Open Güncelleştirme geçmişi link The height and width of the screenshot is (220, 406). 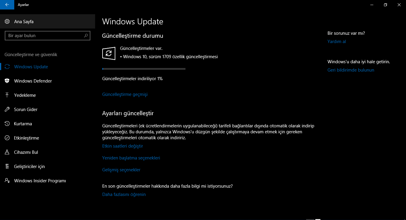(125, 94)
